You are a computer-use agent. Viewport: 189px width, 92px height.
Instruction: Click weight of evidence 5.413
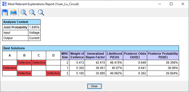[77, 63]
